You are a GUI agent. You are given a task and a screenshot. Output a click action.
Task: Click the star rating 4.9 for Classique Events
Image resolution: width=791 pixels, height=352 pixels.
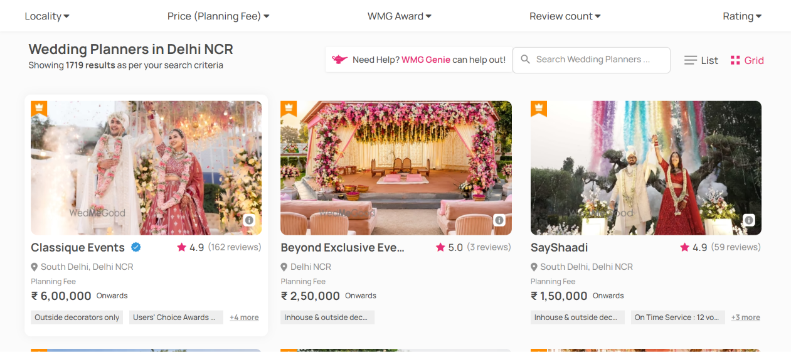[x=191, y=247]
